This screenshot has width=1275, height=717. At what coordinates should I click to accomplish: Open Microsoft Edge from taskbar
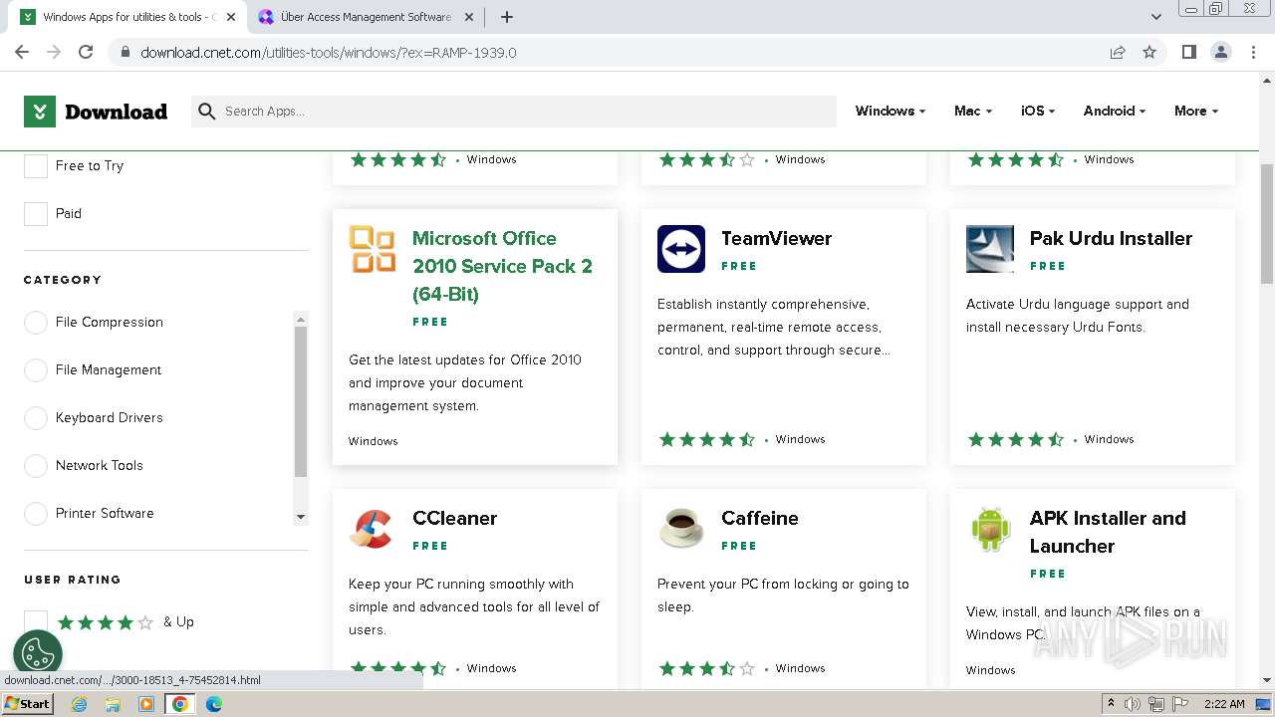coord(214,704)
